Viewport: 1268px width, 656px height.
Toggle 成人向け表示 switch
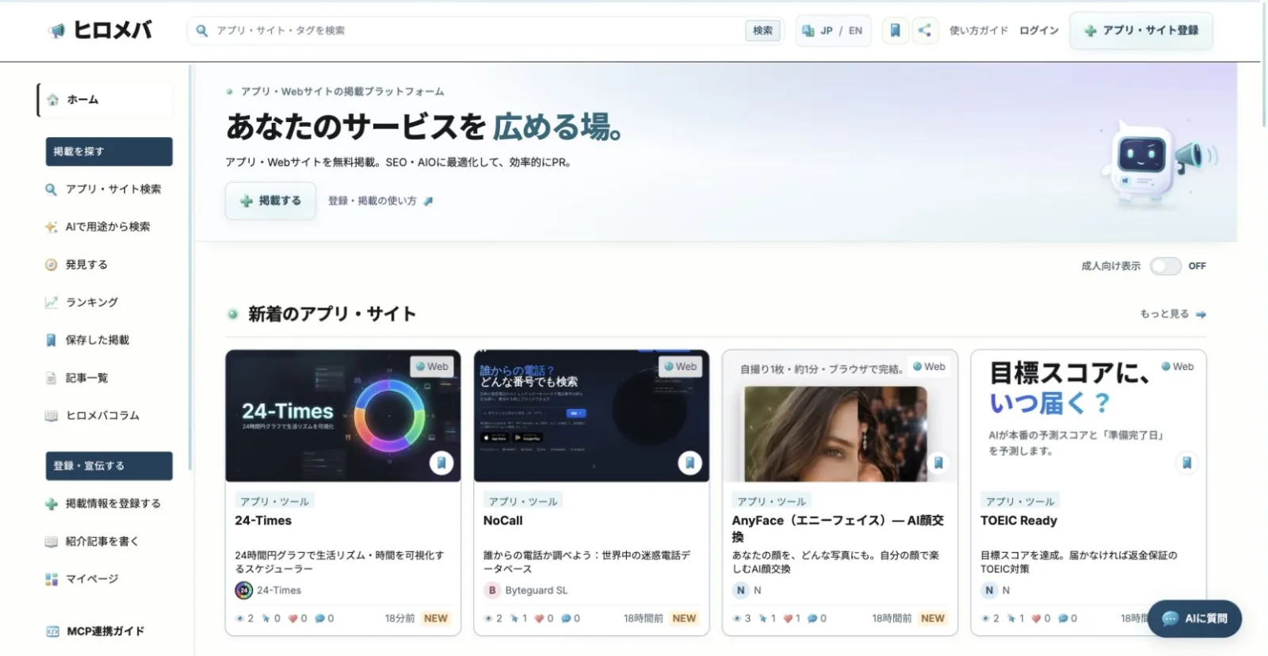(1166, 266)
